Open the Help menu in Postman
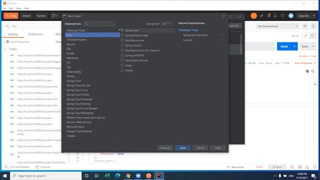Image resolution: width=320 pixels, height=180 pixels. pyautogui.click(x=26, y=8)
